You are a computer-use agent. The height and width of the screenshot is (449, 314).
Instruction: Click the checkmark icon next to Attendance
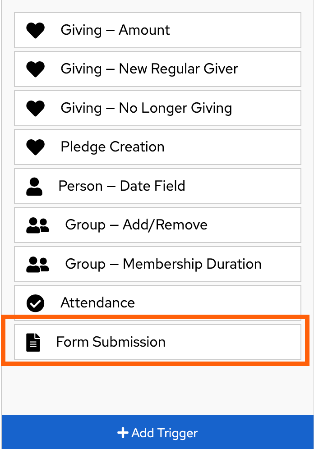click(35, 302)
